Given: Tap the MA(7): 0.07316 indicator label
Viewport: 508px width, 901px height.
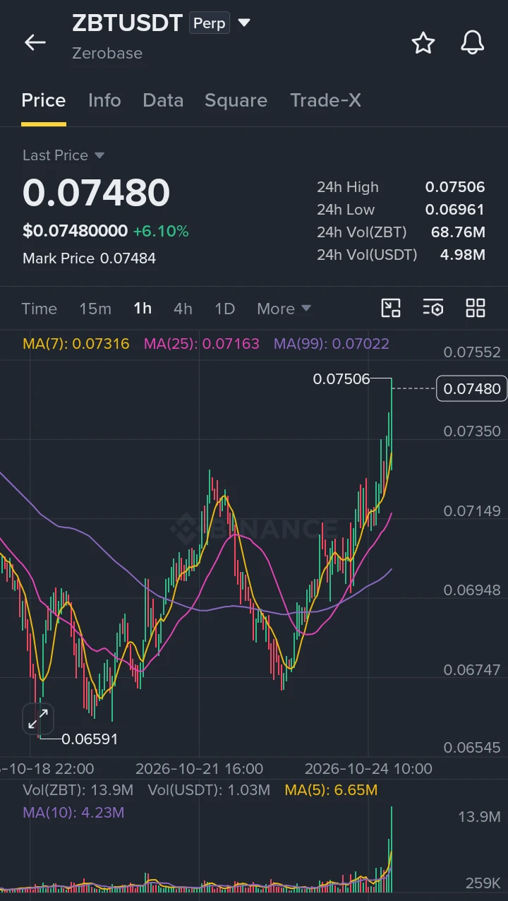Looking at the screenshot, I should 76,344.
